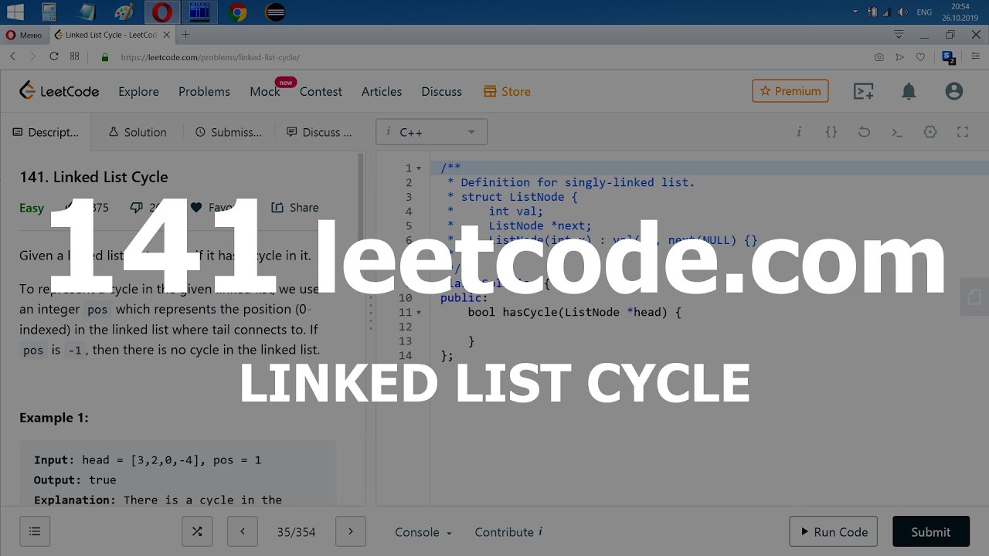This screenshot has width=989, height=556.
Task: Open the Mock interview menu
Action: [265, 91]
